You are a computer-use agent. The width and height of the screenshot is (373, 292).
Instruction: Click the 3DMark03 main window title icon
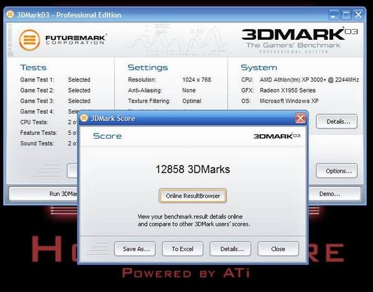(10, 14)
